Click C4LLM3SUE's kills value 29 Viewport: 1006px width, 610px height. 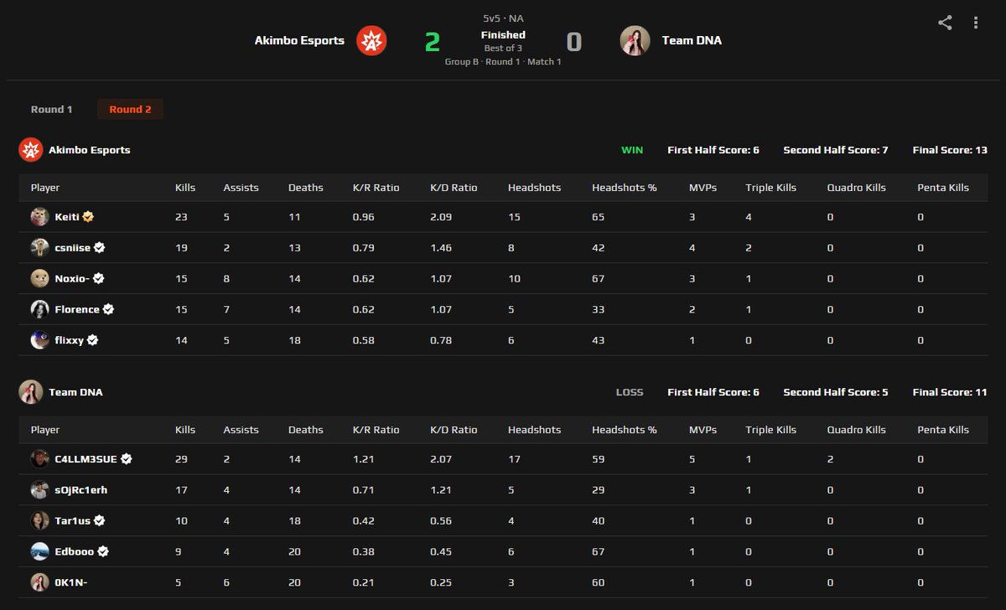click(x=182, y=459)
